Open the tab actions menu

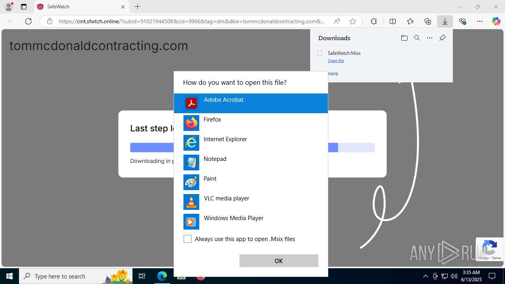click(x=24, y=7)
